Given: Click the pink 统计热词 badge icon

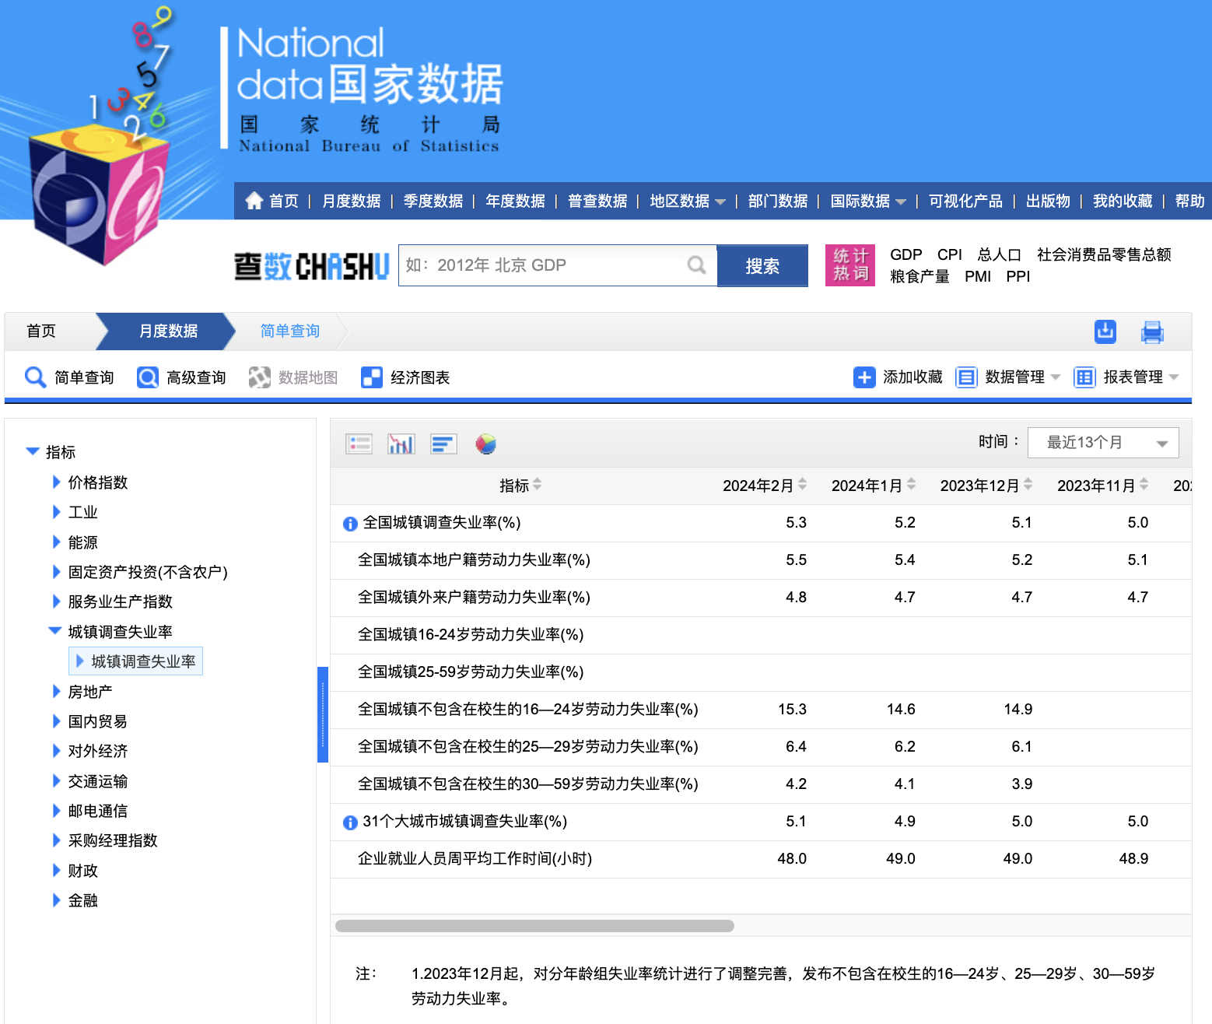Looking at the screenshot, I should tap(849, 265).
